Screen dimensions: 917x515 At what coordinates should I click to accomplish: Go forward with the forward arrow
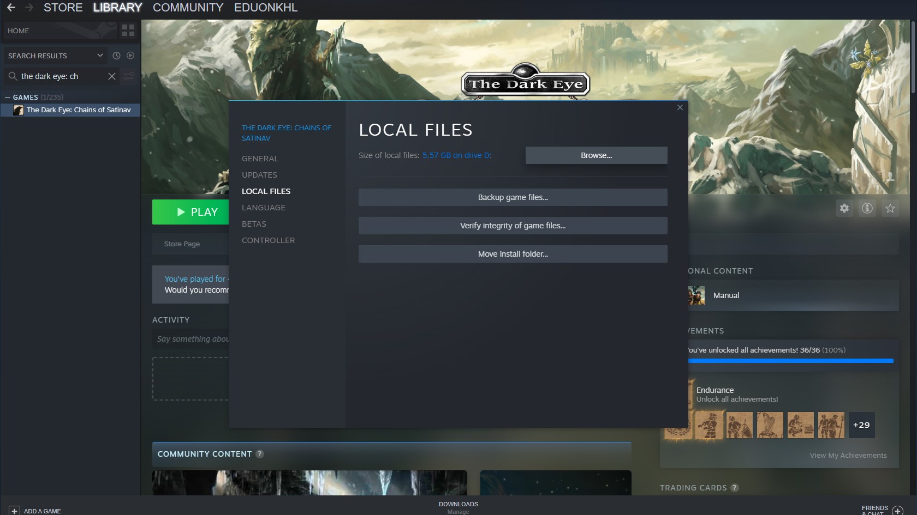29,8
